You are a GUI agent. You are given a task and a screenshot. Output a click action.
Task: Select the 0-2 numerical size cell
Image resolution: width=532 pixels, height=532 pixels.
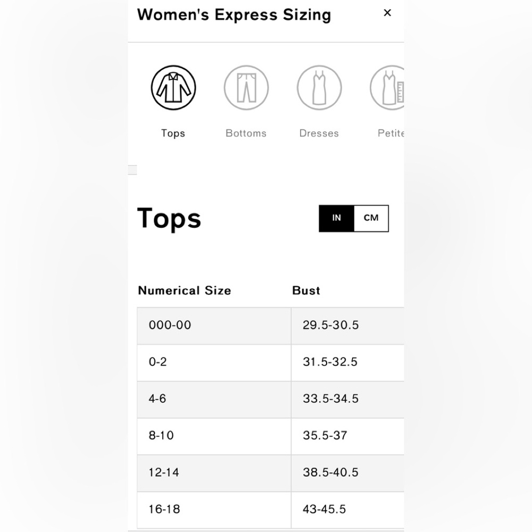[214, 362]
